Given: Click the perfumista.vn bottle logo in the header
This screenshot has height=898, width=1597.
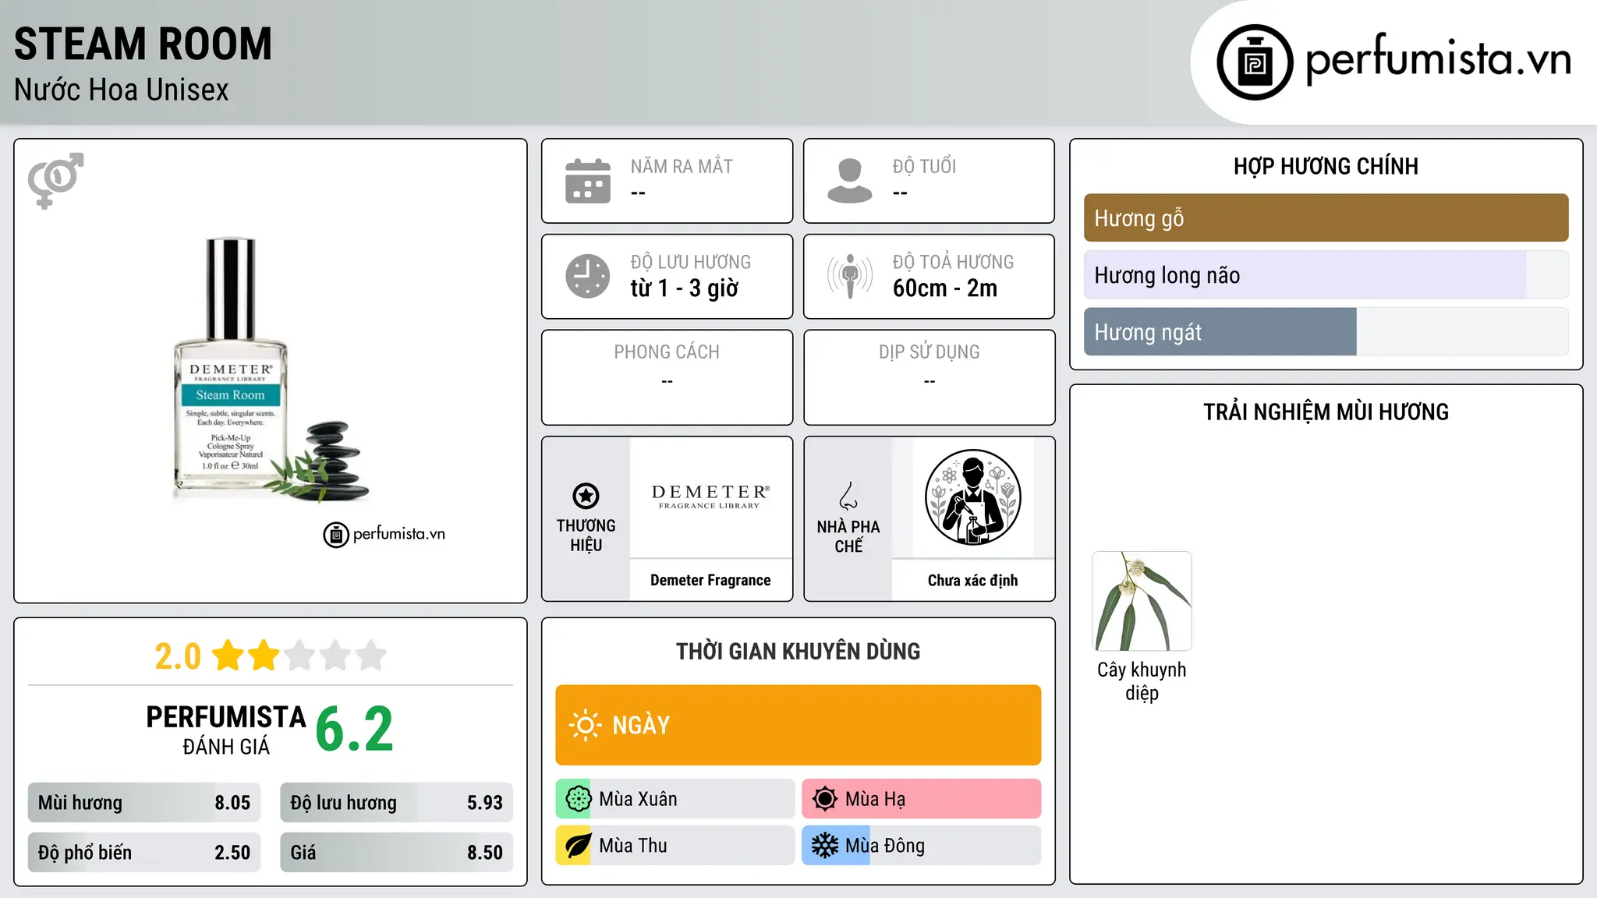Looking at the screenshot, I should pyautogui.click(x=1255, y=62).
